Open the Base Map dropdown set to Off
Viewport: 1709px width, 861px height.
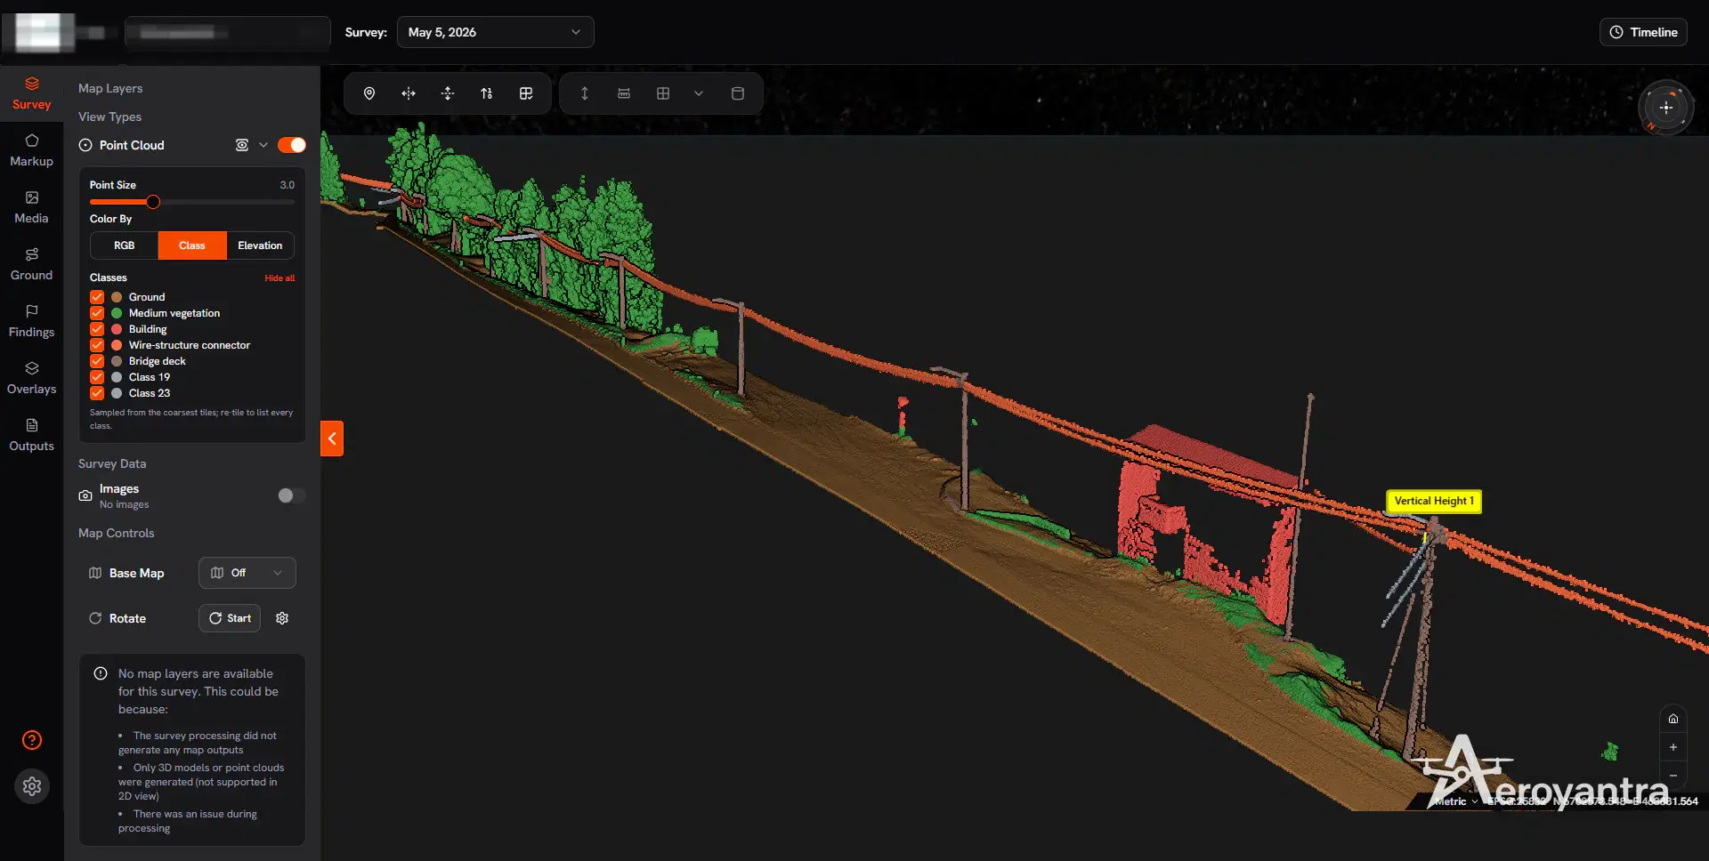(247, 573)
